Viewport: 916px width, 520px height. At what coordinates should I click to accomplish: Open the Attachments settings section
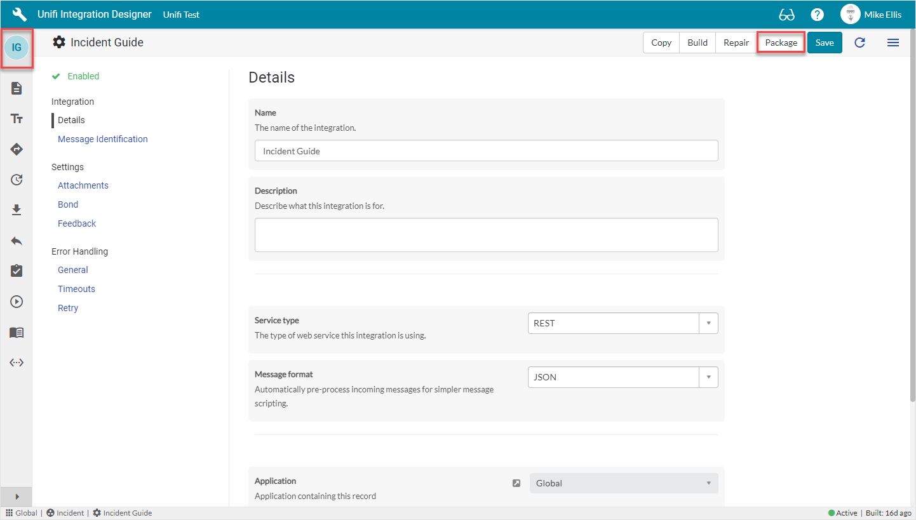click(x=83, y=185)
